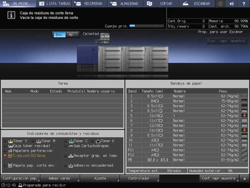The height and width of the screenshot is (188, 250).
Task: Open the RECUPERAR tab
Action: point(89,3)
